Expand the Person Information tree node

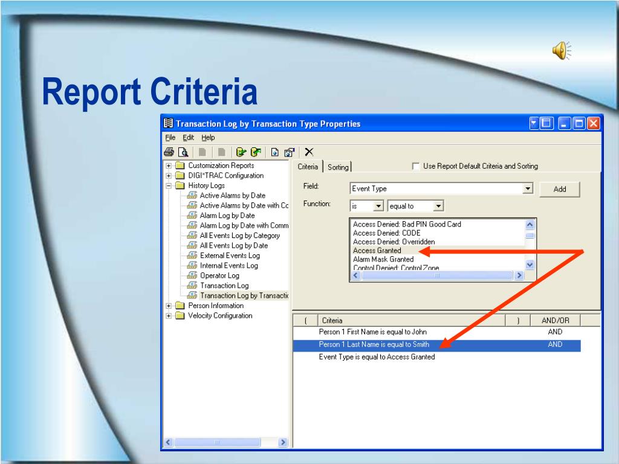(169, 306)
